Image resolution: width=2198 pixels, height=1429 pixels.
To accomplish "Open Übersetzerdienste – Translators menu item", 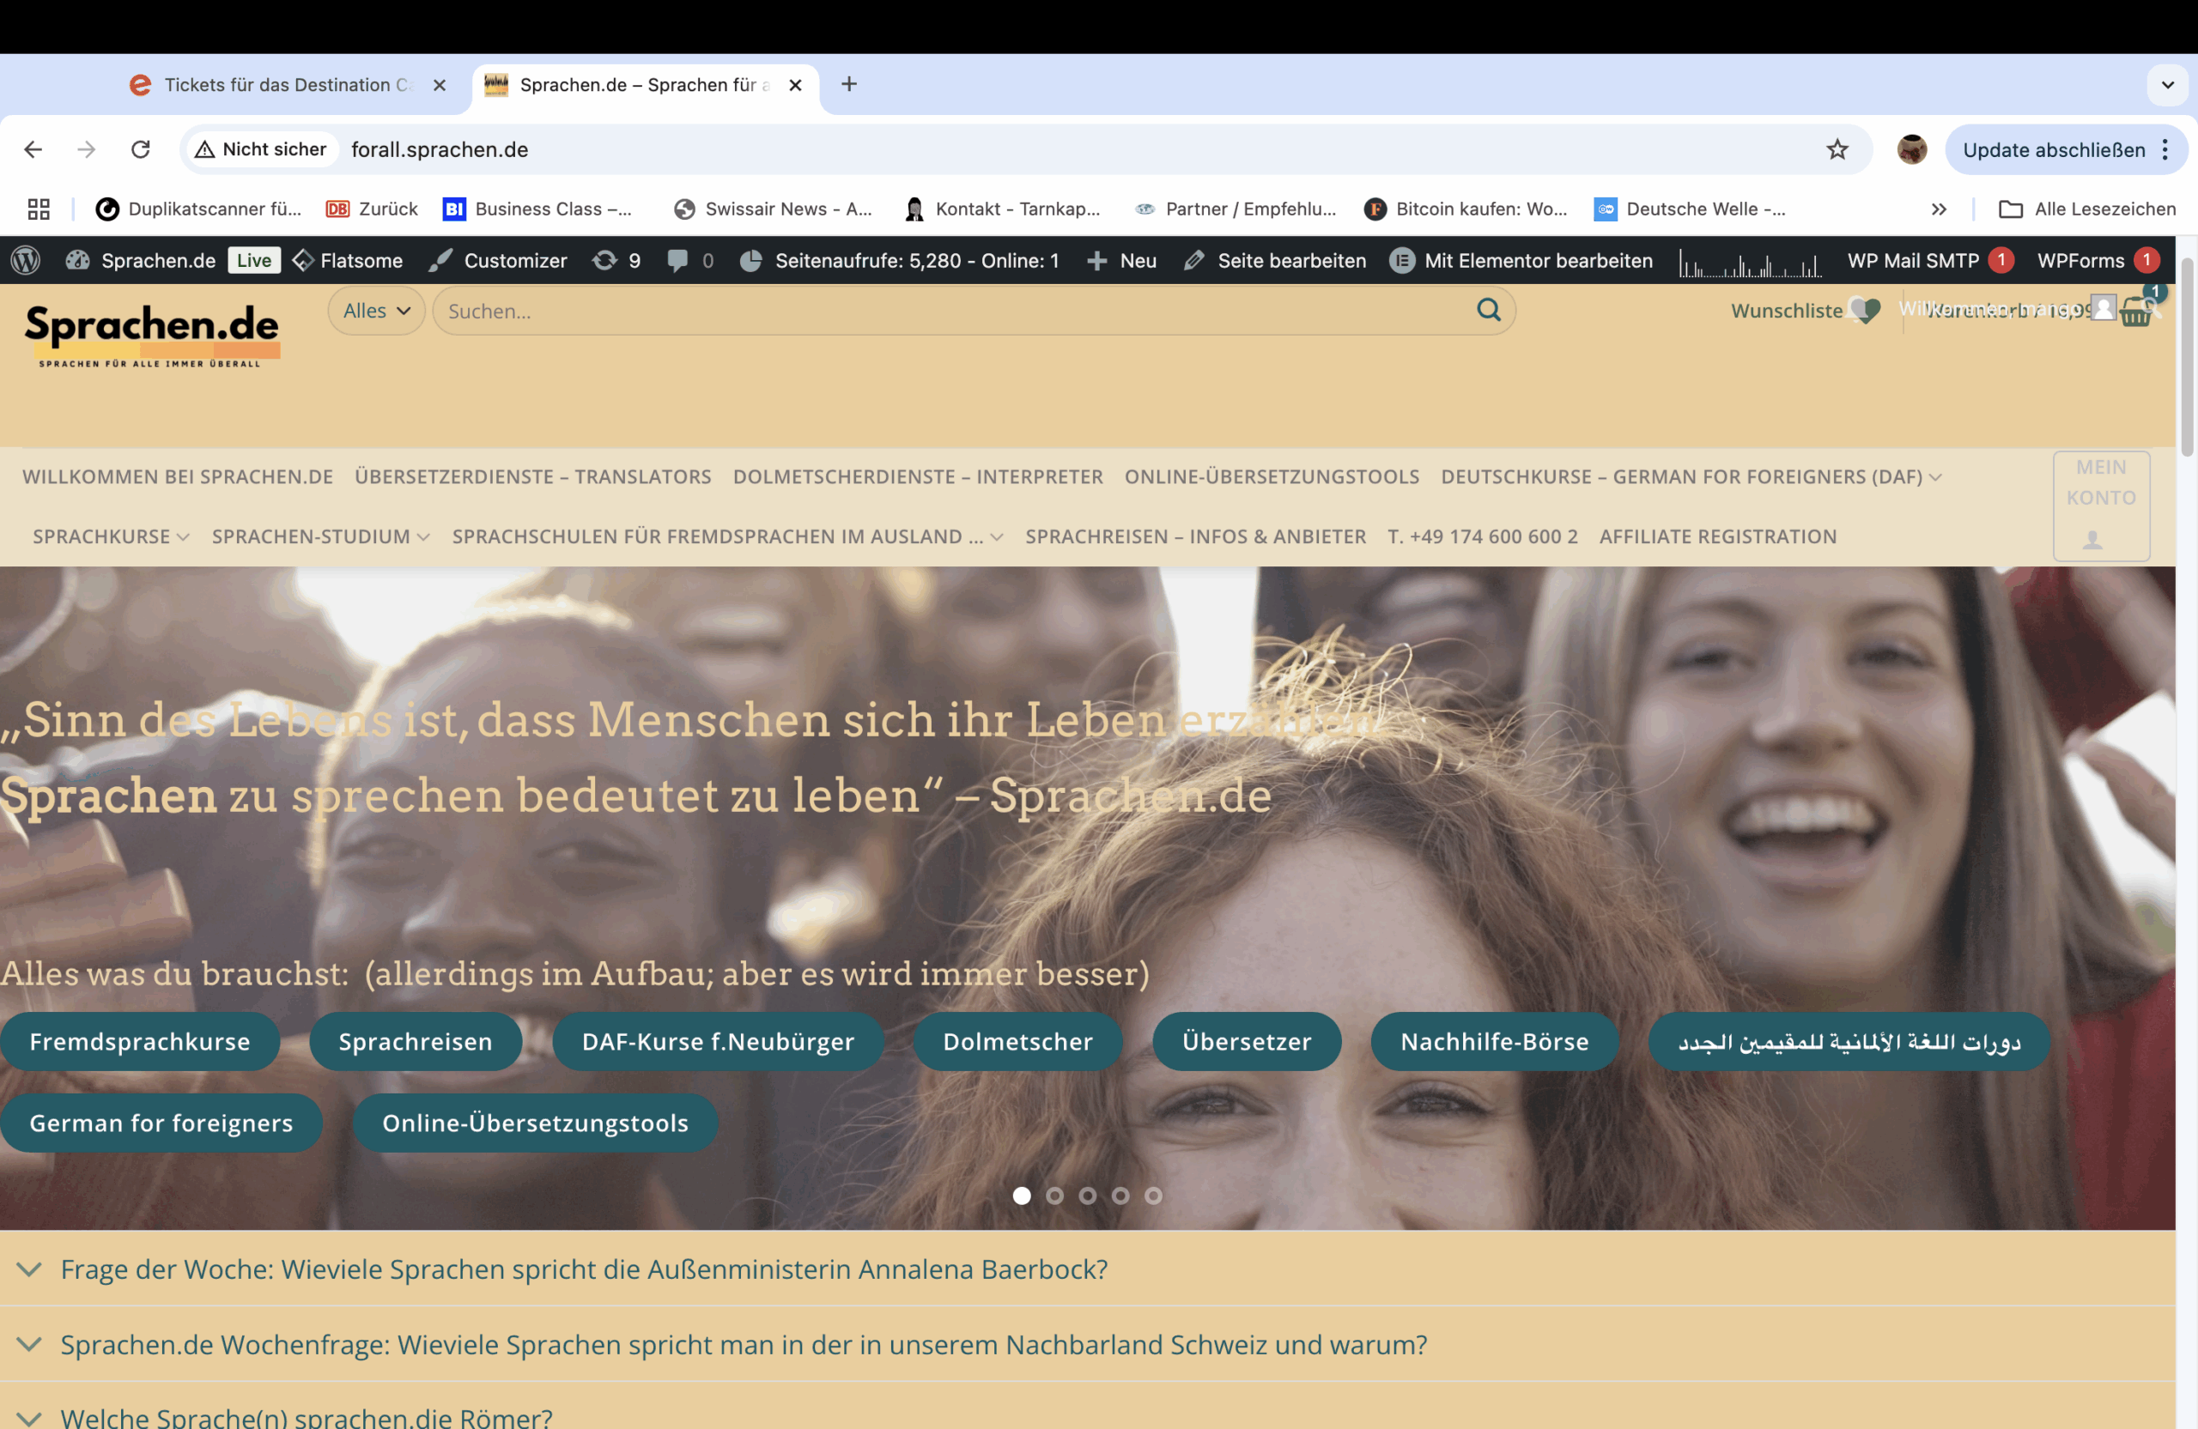I will point(533,476).
